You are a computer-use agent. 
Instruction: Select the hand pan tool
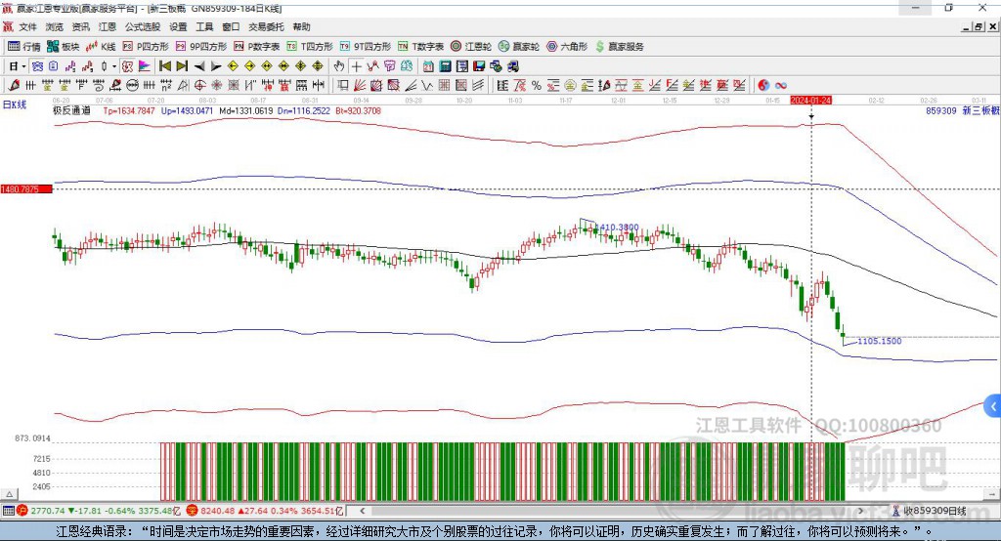[339, 65]
